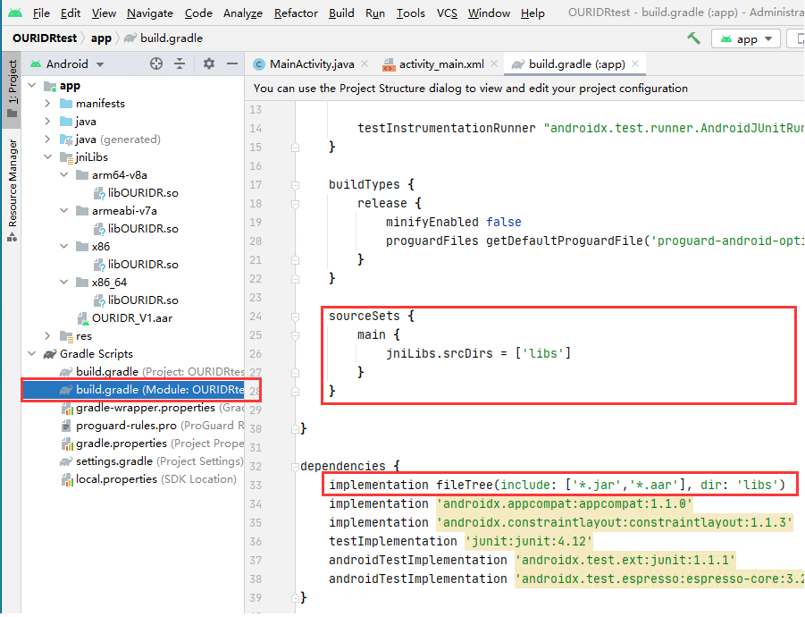Close the build.gradle (:app) tab
The image size is (805, 617).
coord(636,64)
